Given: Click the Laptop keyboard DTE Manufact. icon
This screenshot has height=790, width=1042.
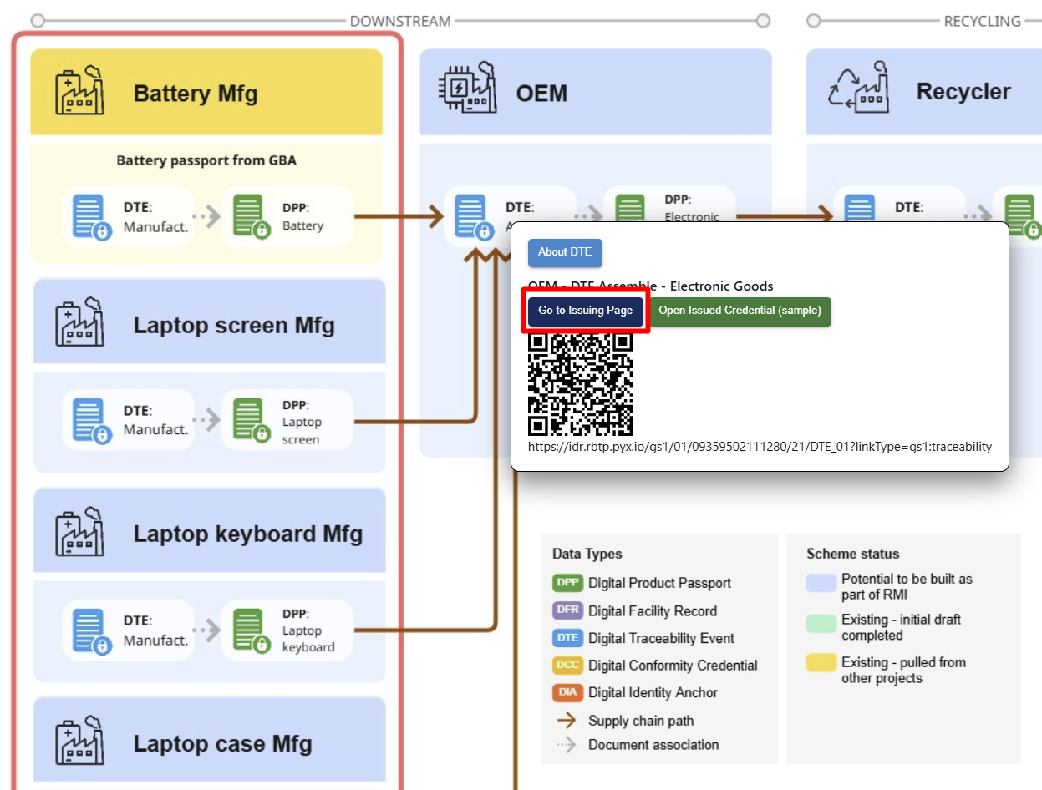Looking at the screenshot, I should [x=90, y=630].
